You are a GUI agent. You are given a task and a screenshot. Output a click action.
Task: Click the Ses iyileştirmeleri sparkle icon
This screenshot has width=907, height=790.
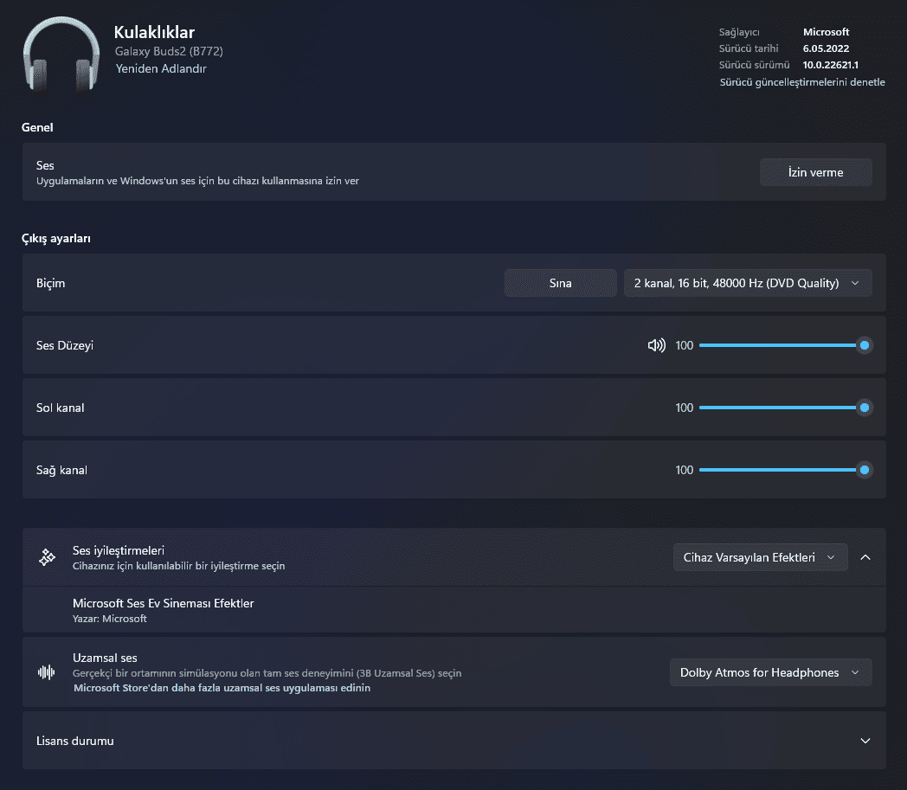click(48, 557)
